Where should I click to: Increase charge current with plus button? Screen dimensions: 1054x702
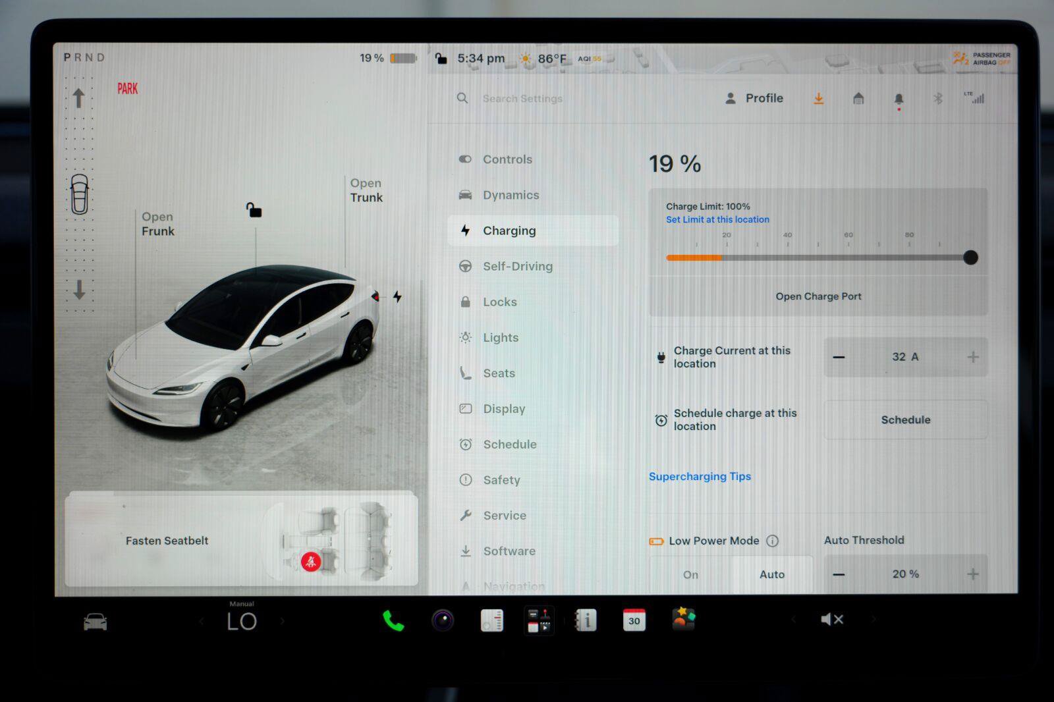pyautogui.click(x=973, y=357)
